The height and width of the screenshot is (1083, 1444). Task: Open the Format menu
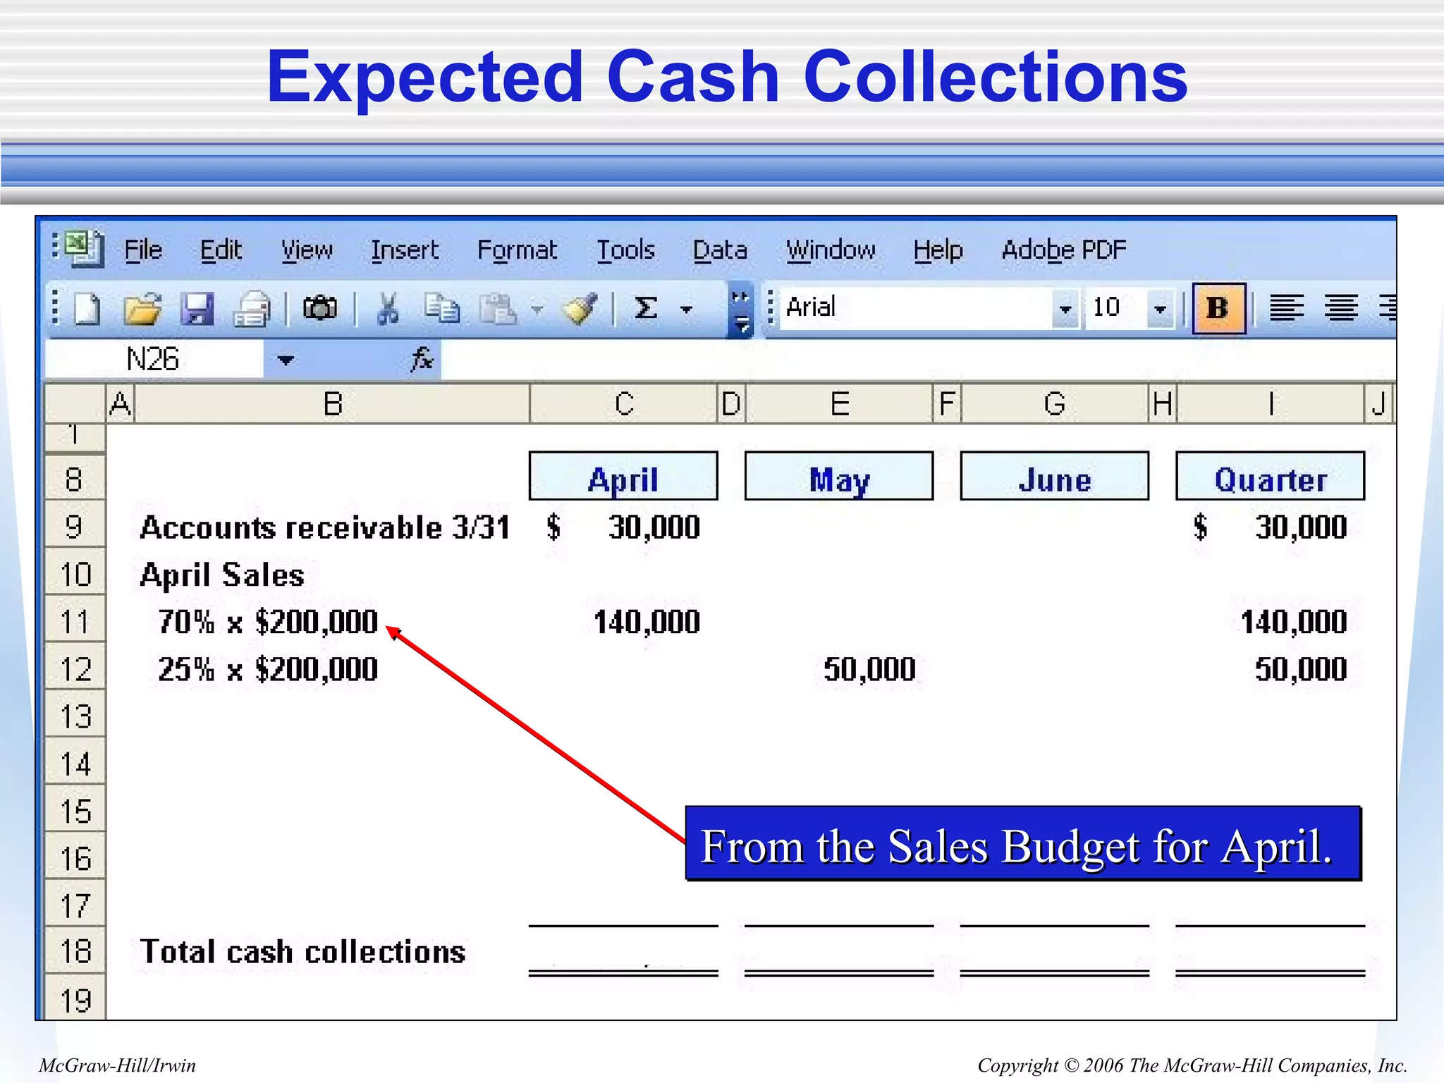[x=517, y=250]
